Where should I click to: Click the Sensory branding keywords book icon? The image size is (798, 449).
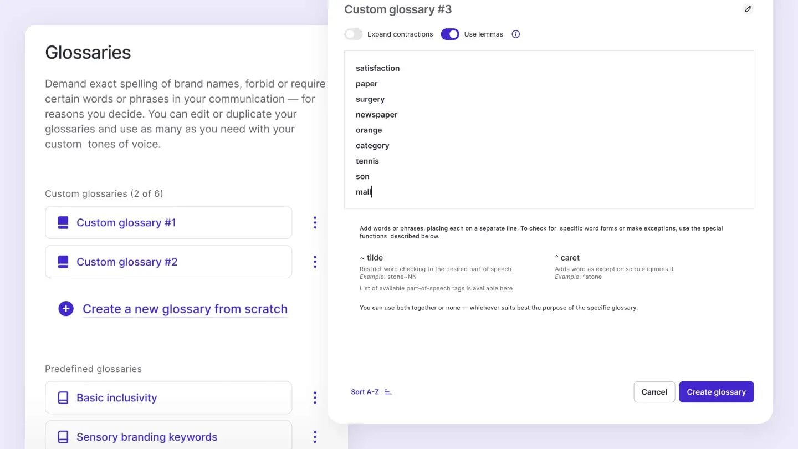tap(63, 437)
